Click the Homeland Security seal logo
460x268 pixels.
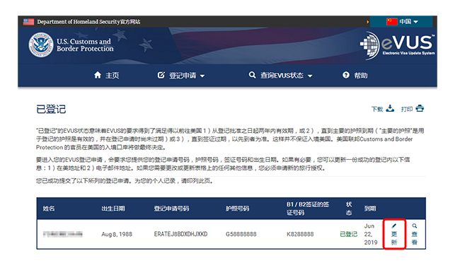click(41, 45)
